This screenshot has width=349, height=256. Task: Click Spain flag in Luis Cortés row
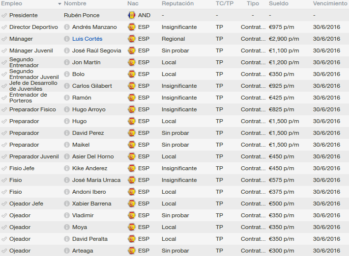[132, 39]
